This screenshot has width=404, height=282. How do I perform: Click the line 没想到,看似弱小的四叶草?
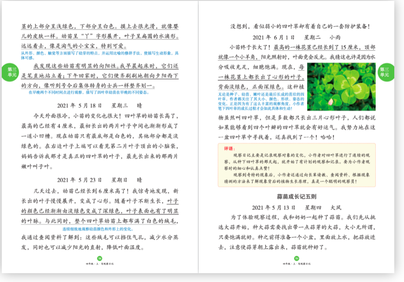coord(300,26)
